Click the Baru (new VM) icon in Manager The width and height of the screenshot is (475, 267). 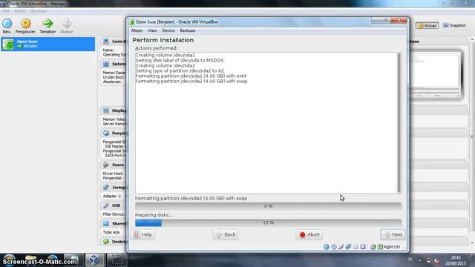pos(7,24)
